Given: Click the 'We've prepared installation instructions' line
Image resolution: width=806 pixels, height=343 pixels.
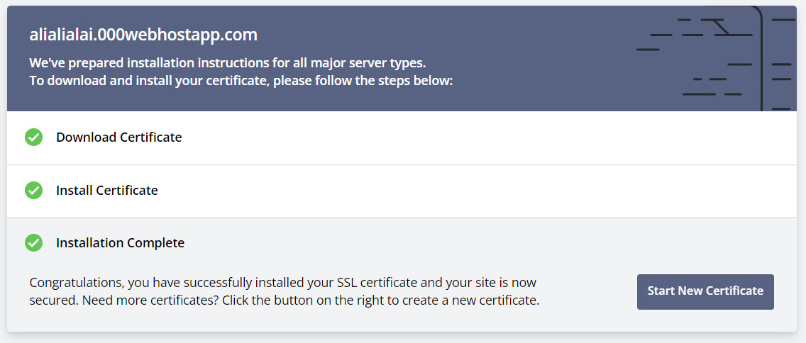Looking at the screenshot, I should 227,62.
